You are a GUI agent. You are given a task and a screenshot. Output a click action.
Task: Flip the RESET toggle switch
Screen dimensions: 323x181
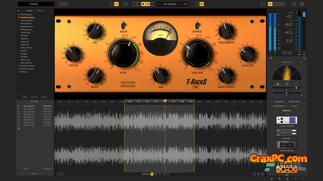click(124, 25)
